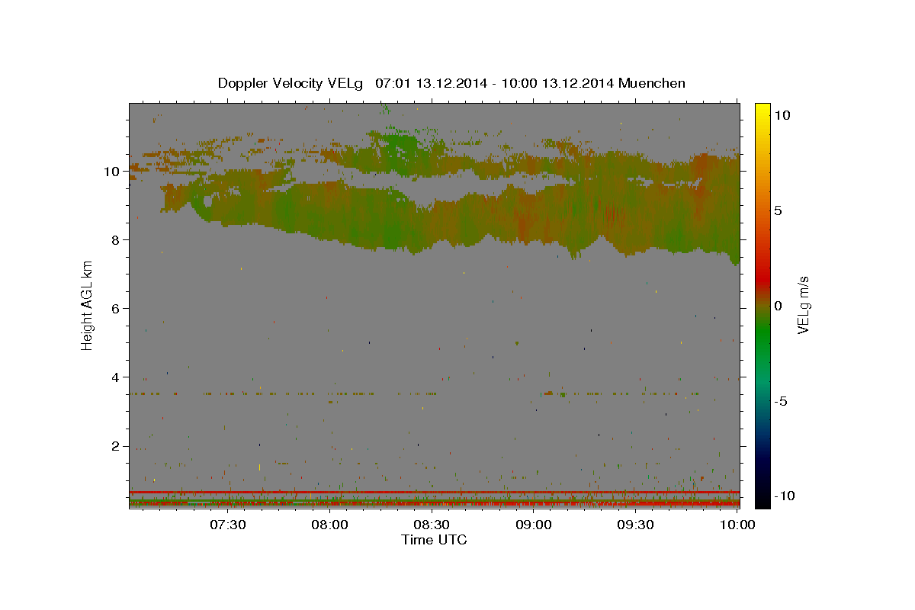Screen dimensions: 915x610
Task: Click the '07:01 13.12.2014' start time in title
Action: tap(430, 83)
